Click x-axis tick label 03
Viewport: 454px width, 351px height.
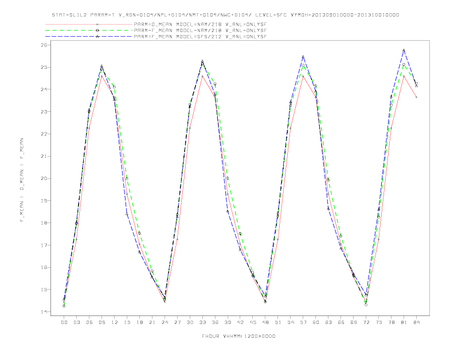[x=76, y=322]
